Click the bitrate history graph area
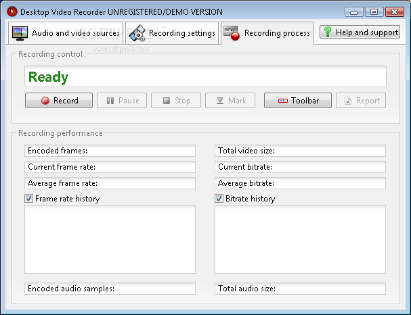 (300, 239)
